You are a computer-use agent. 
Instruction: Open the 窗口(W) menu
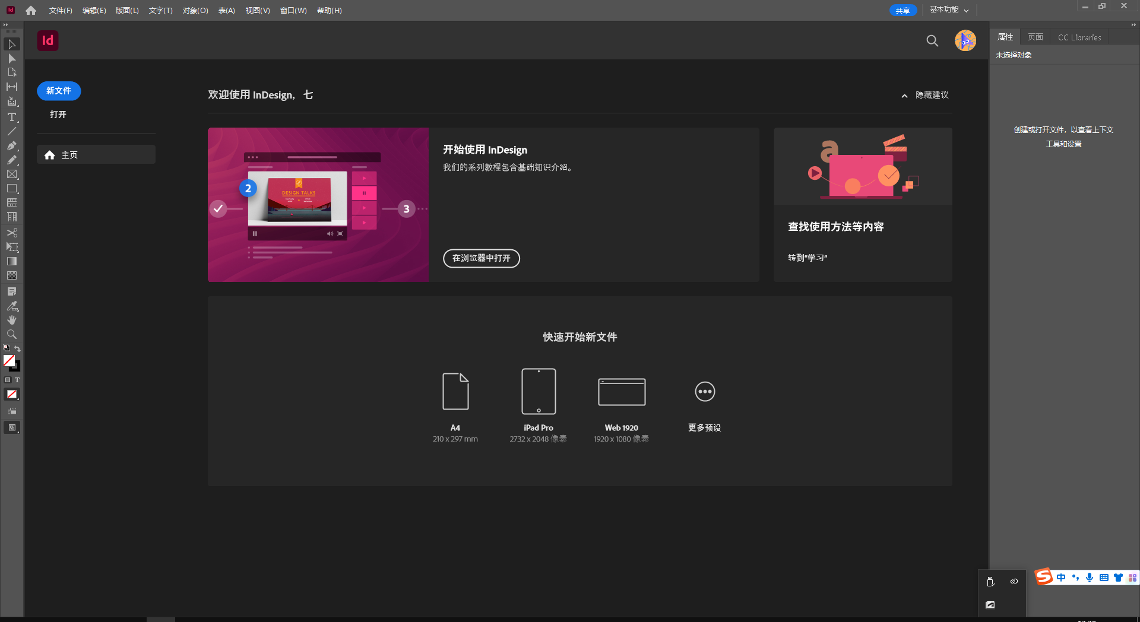(x=293, y=11)
